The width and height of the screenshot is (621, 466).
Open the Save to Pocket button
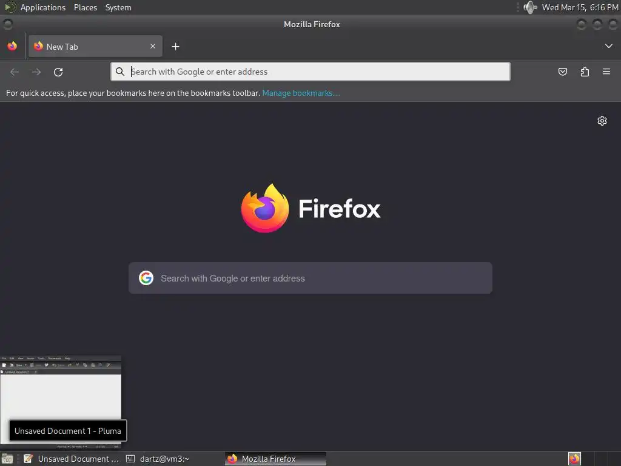click(563, 72)
